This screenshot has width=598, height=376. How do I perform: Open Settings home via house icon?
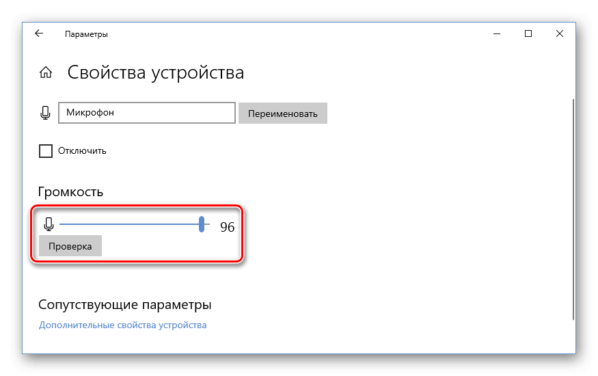(x=46, y=72)
